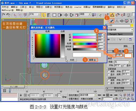This screenshot has width=136, height=111.
Task: Activate the Select Object arrow tool
Action: pyautogui.click(x=44, y=15)
